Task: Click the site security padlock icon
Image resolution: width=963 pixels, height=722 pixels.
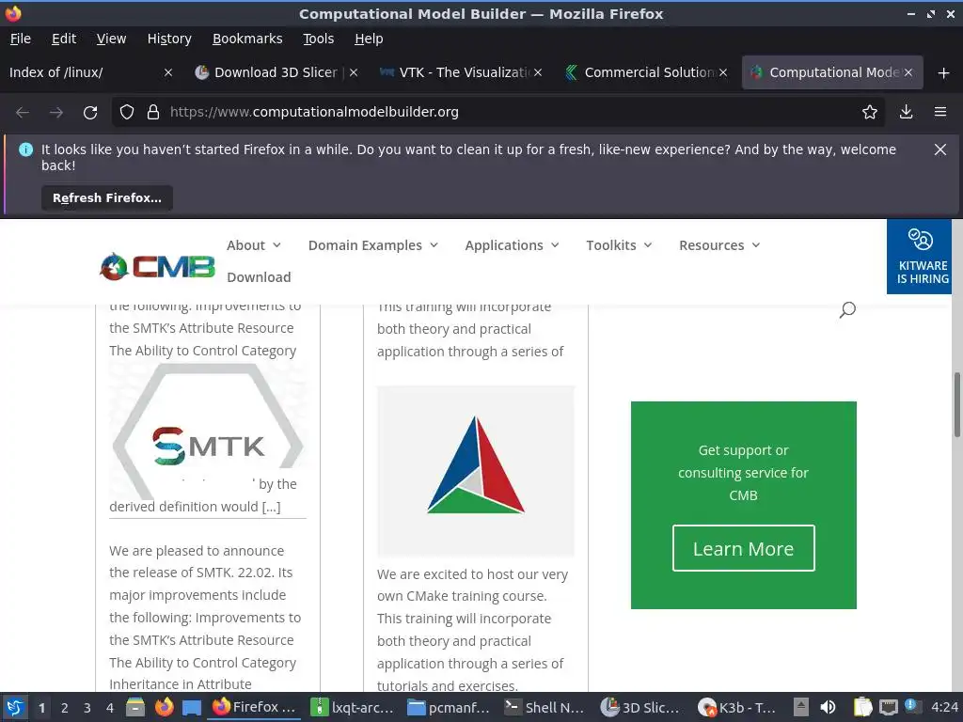Action: (153, 113)
